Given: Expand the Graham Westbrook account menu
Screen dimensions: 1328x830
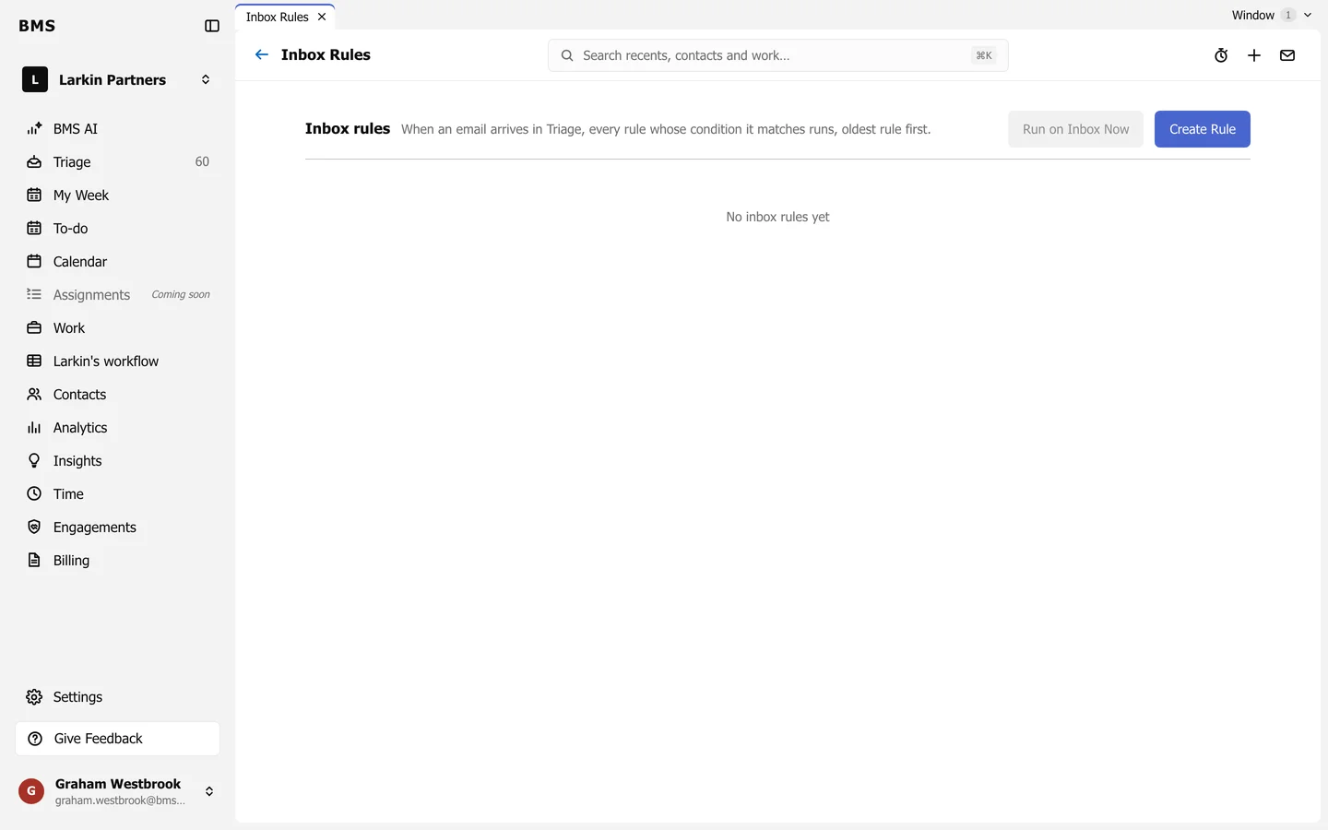Looking at the screenshot, I should pos(209,791).
